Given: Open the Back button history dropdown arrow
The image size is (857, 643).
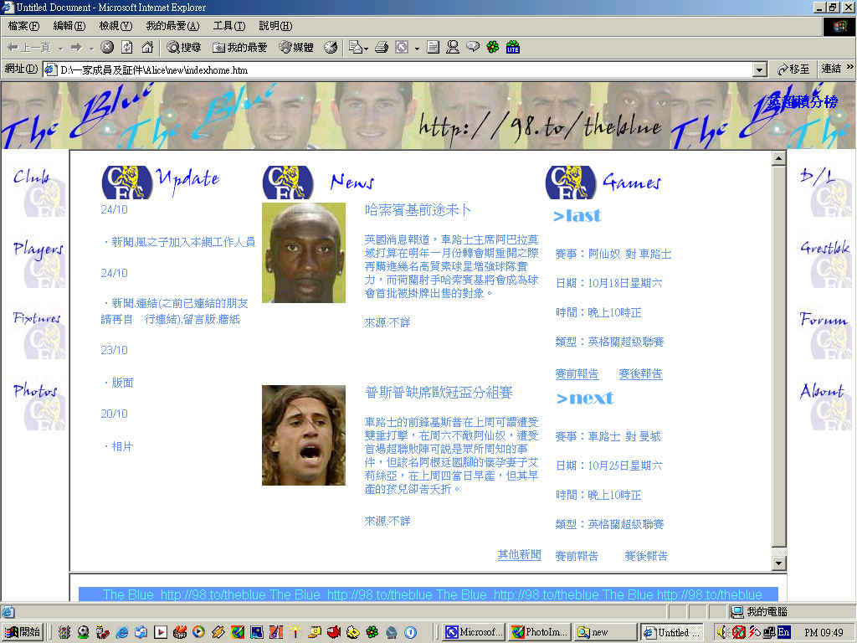Looking at the screenshot, I should (x=60, y=48).
